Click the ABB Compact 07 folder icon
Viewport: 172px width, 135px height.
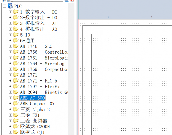coord(16,103)
